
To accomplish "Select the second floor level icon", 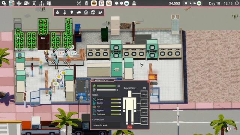I will click(x=121, y=3).
